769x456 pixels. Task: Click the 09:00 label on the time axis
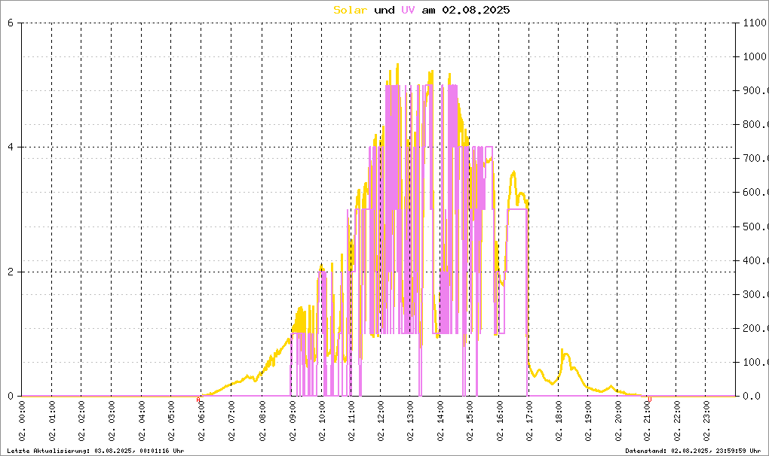290,422
